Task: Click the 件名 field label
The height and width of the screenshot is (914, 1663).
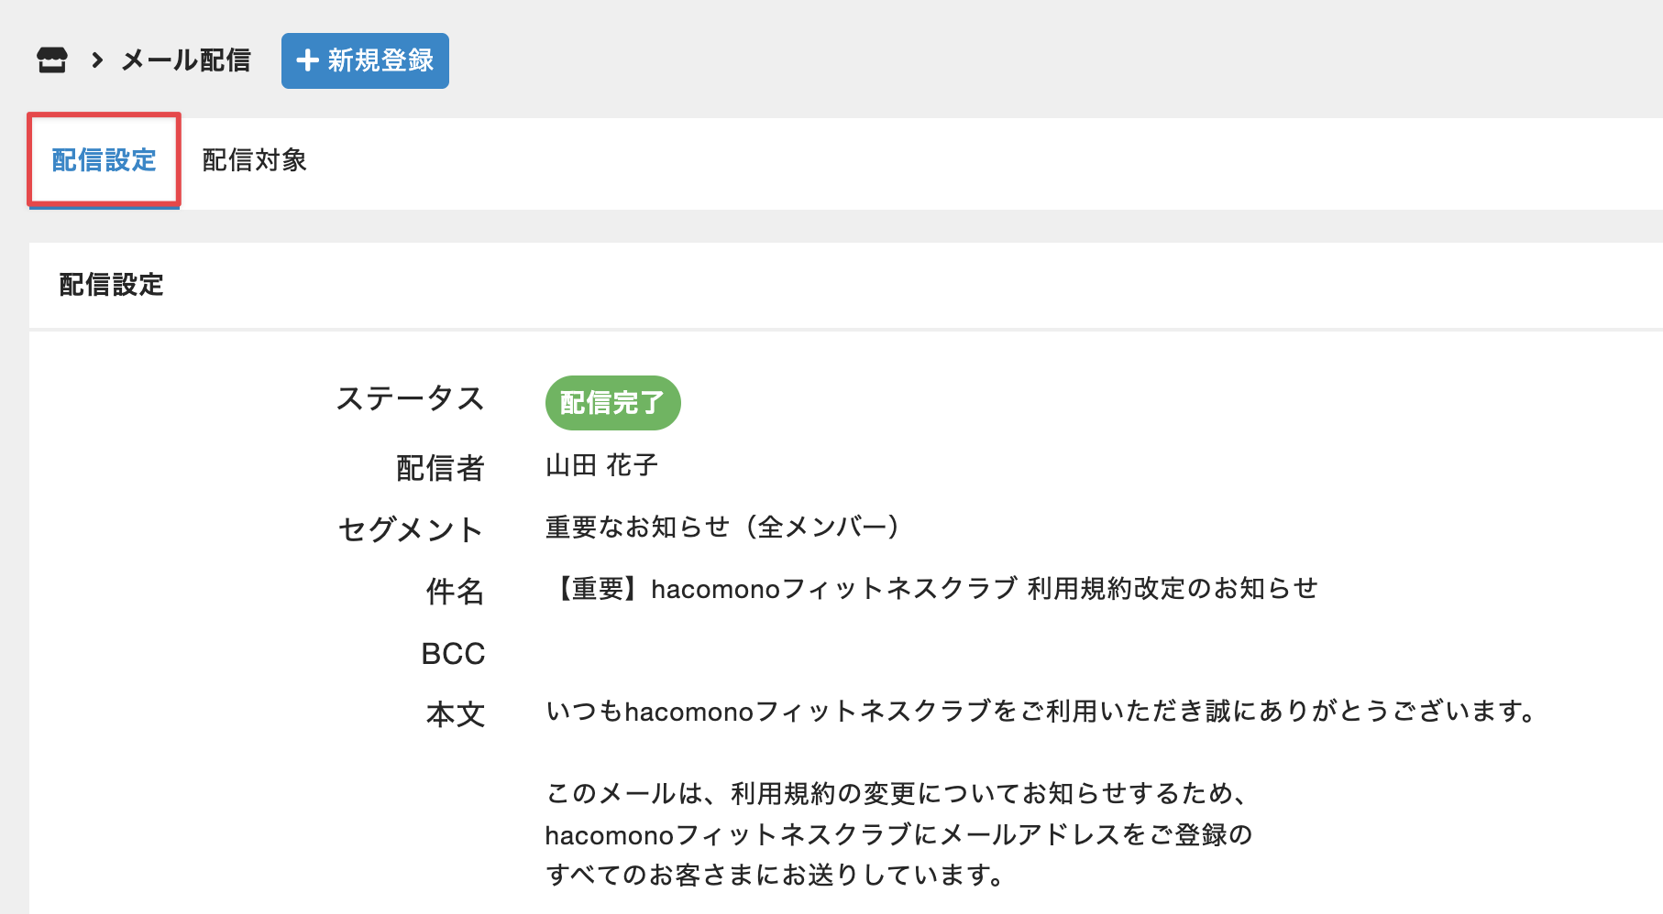Action: 455,591
